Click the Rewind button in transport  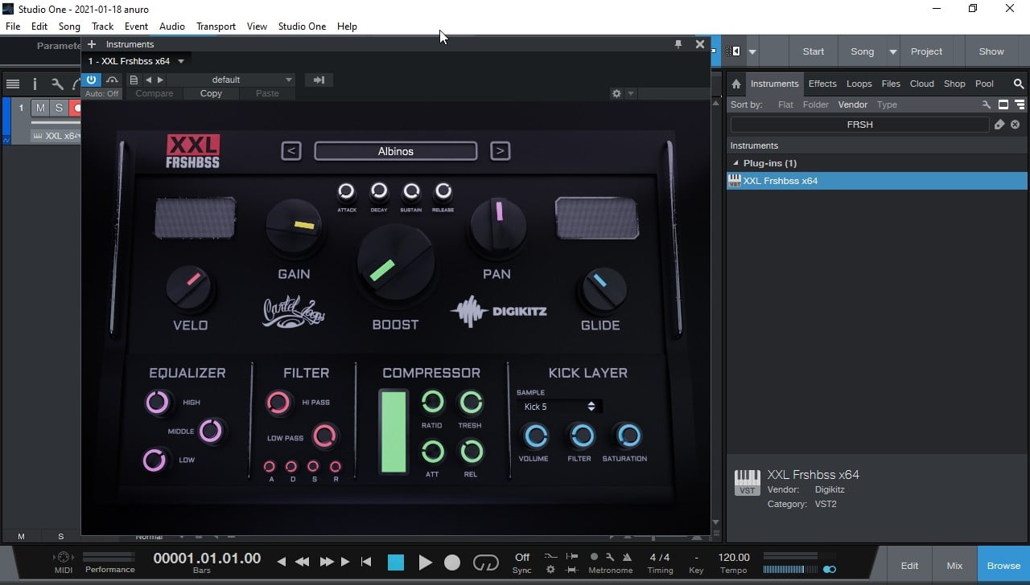coord(302,562)
